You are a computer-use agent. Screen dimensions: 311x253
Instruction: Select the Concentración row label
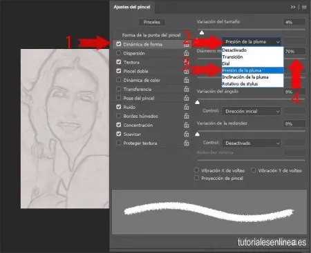click(x=138, y=125)
